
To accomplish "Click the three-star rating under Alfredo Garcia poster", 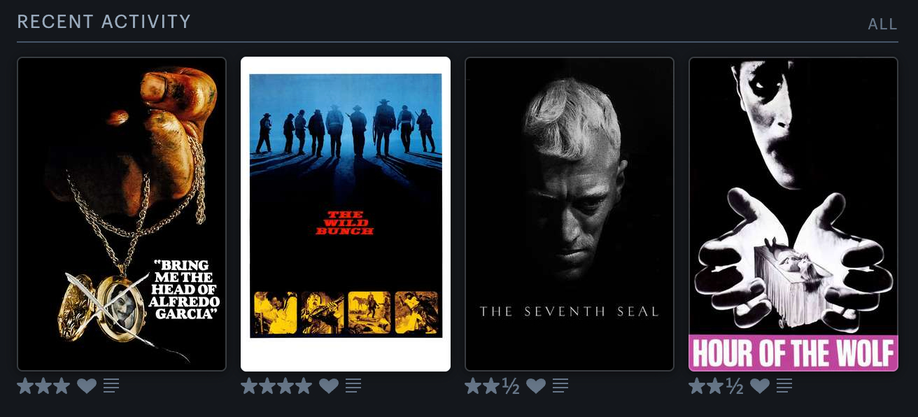I will click(43, 386).
